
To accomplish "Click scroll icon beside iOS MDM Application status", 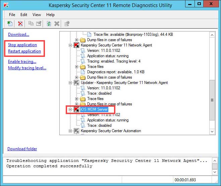I will tap(83, 120).
